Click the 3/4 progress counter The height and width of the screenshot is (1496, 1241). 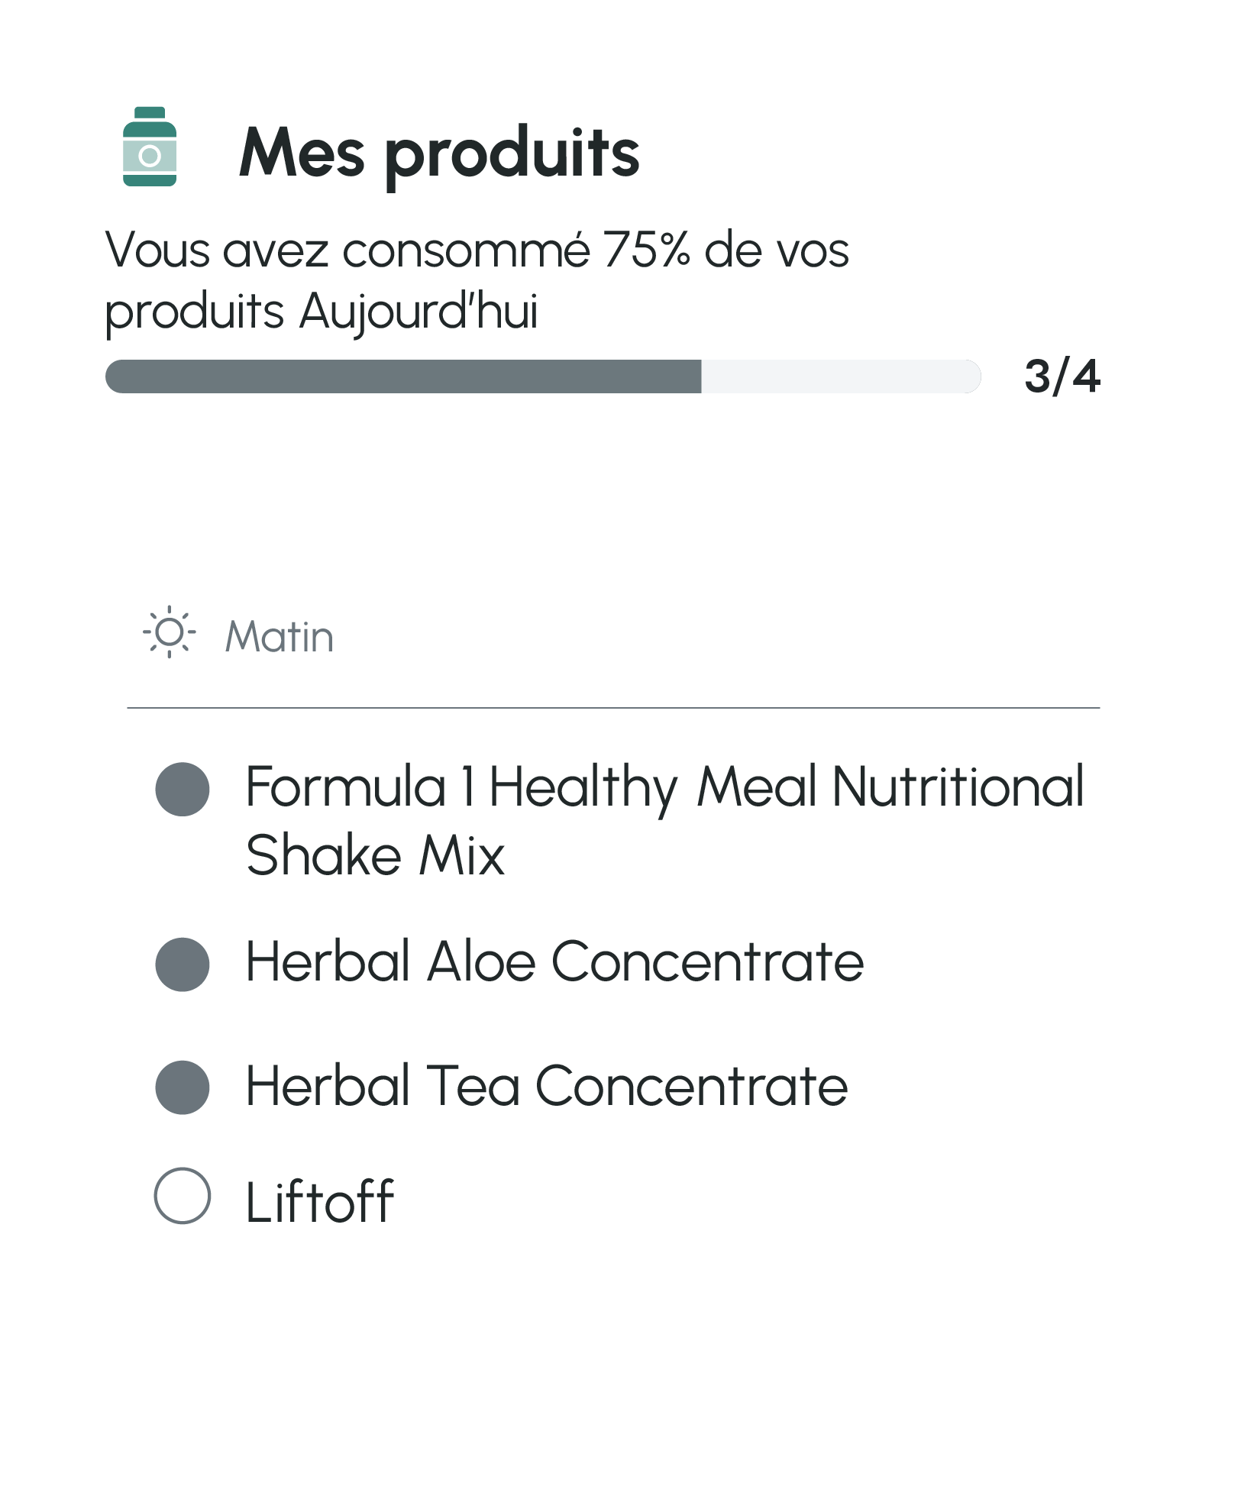click(x=1062, y=376)
